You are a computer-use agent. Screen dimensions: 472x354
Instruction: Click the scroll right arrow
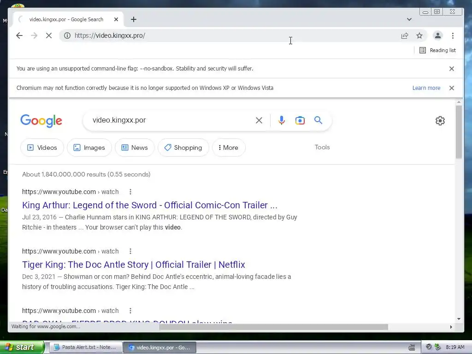[451, 327]
